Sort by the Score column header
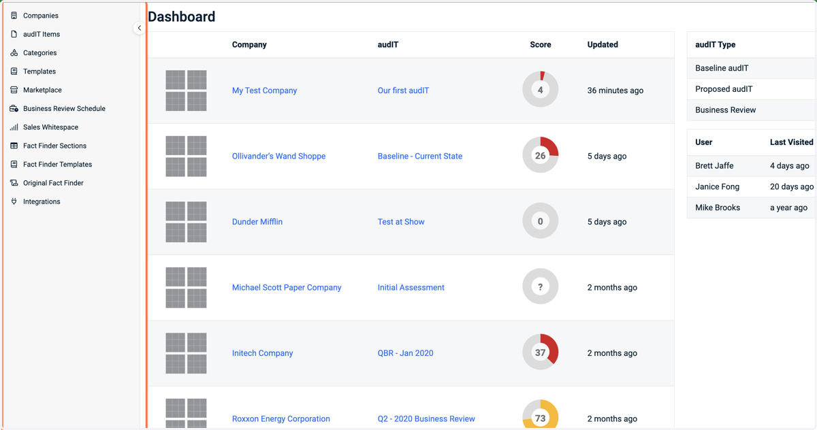Viewport: 817px width, 430px height. click(541, 45)
